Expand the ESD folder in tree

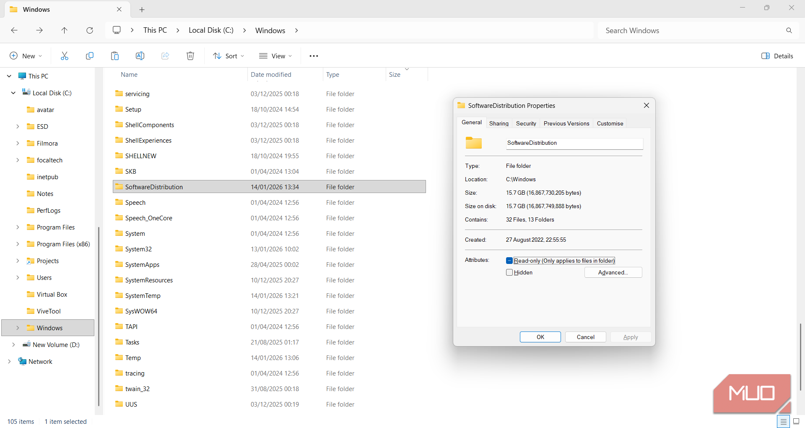point(18,126)
